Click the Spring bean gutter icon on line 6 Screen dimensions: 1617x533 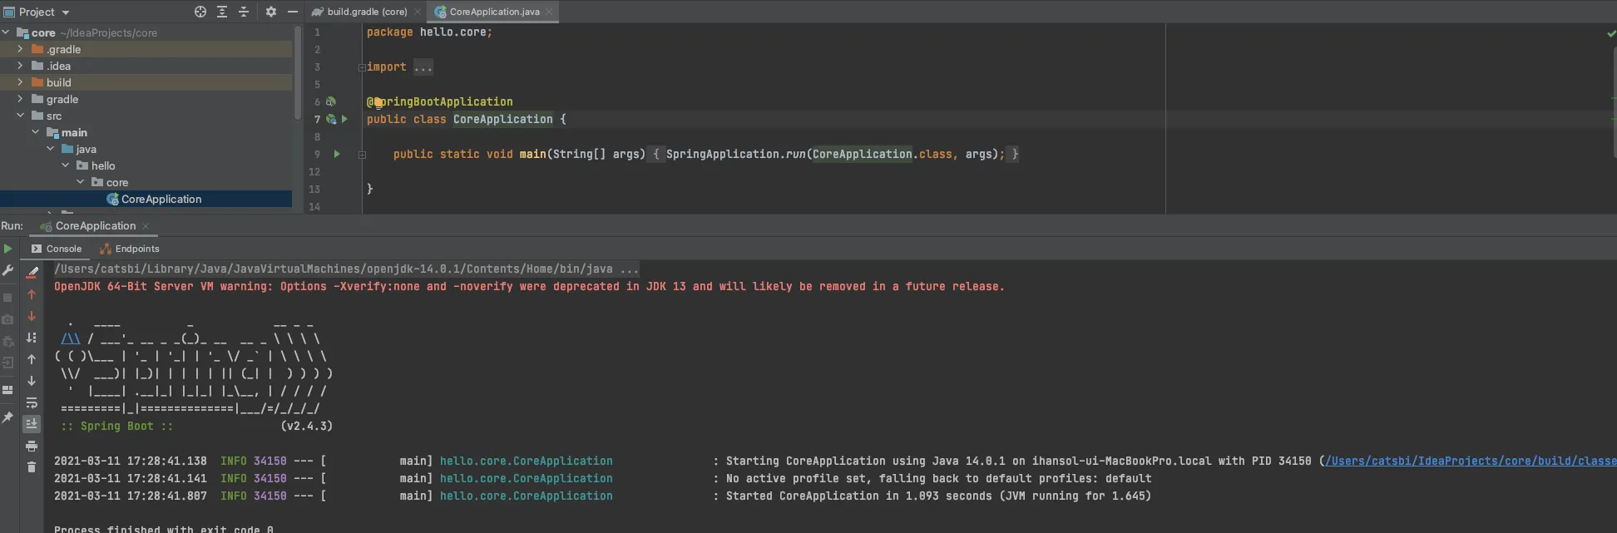tap(331, 101)
